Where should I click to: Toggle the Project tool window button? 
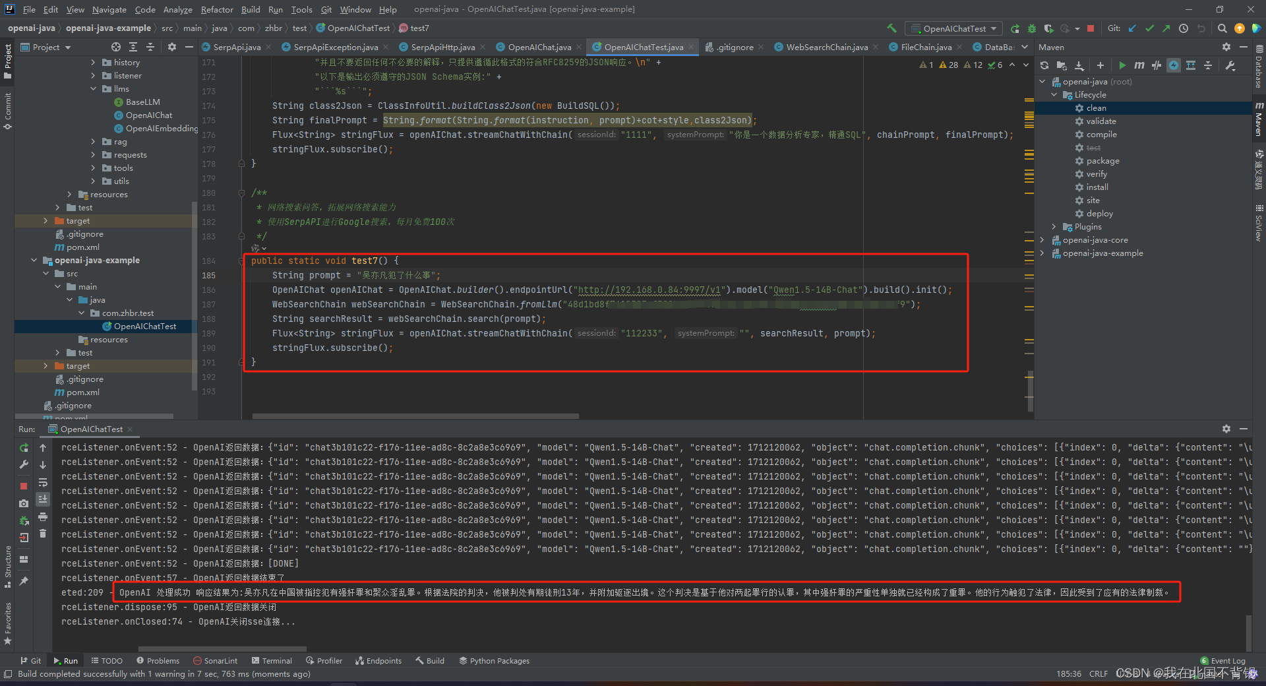pyautogui.click(x=7, y=61)
